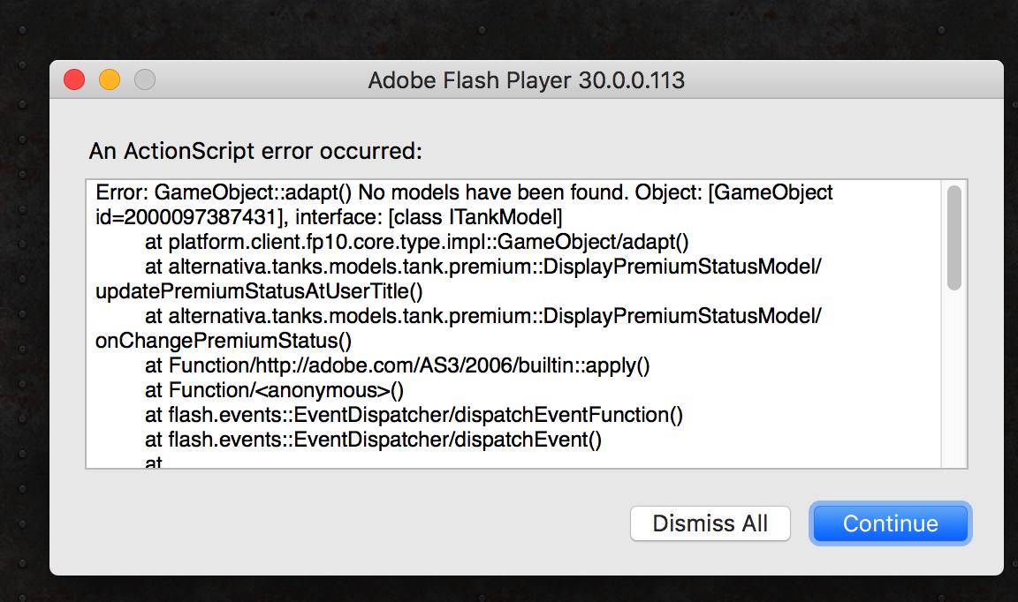Click the '[class ITankModel]' text
Viewport: 1018px width, 602px height.
pos(476,216)
